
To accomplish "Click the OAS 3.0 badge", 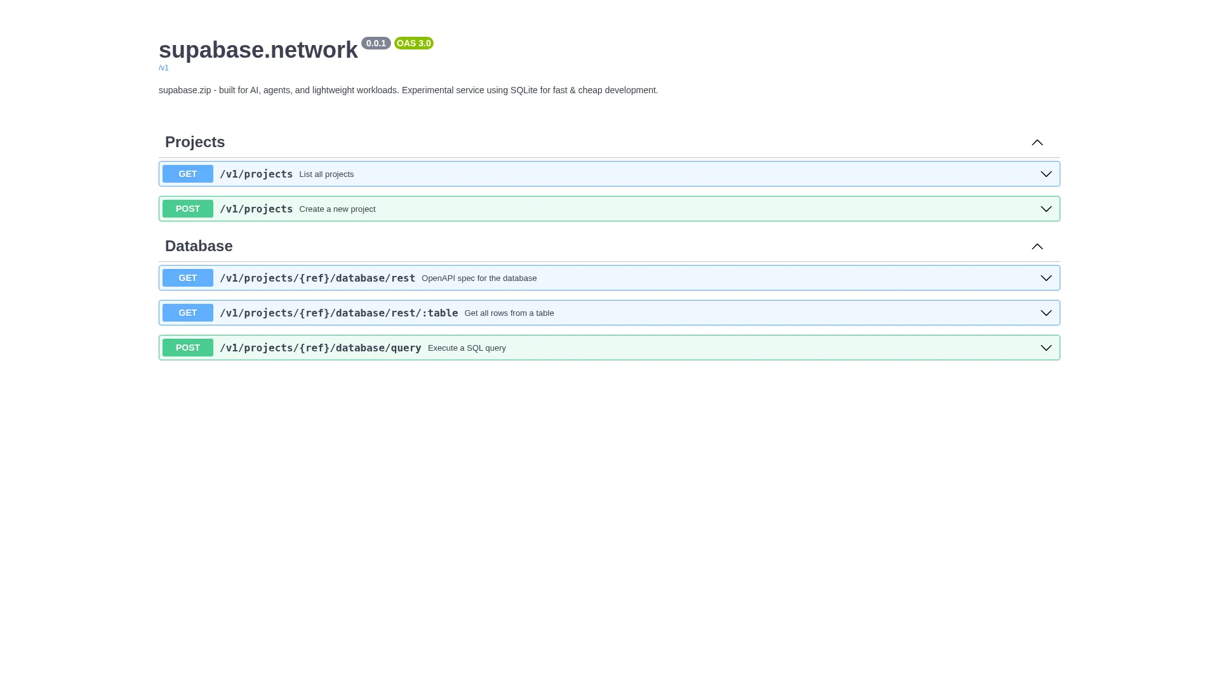I will click(x=414, y=43).
